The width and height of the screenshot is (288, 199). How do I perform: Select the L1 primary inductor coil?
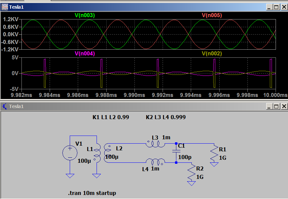[97, 153]
